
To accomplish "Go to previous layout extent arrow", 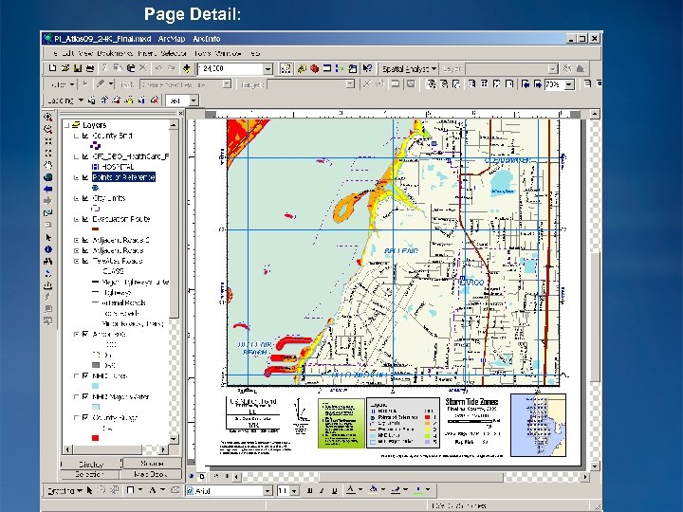I will pyautogui.click(x=526, y=84).
